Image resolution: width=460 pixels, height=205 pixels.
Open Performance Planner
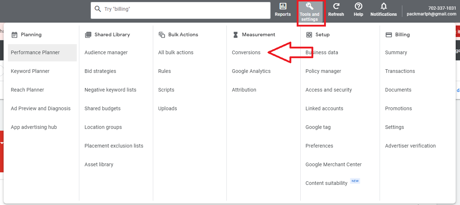click(42, 53)
